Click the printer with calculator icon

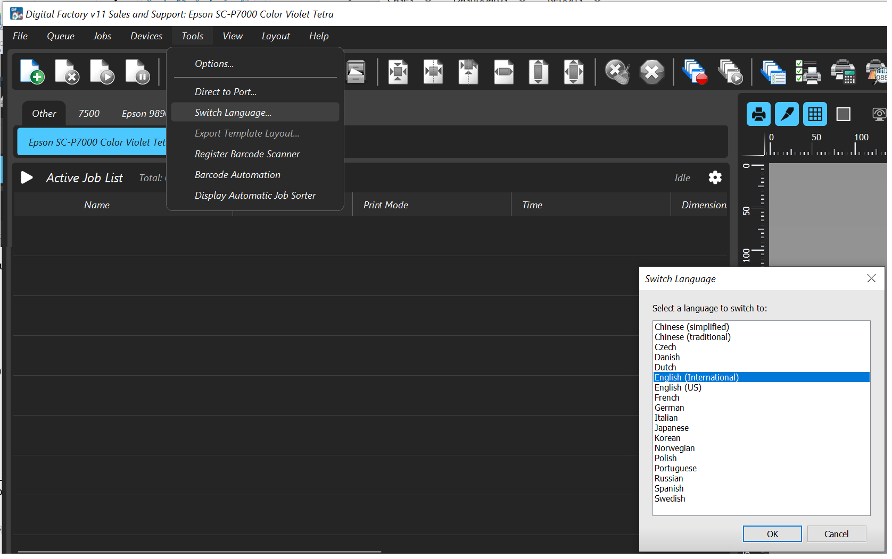(x=843, y=72)
